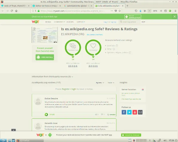
Task: Open the Firefox hamburger menu
Action: click(x=175, y=11)
